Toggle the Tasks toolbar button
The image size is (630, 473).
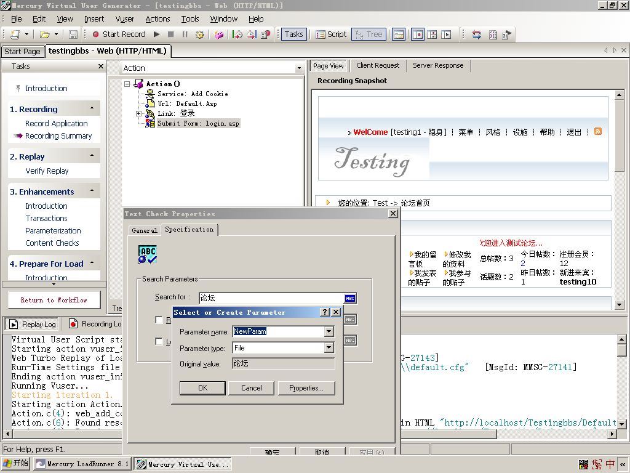tap(293, 34)
